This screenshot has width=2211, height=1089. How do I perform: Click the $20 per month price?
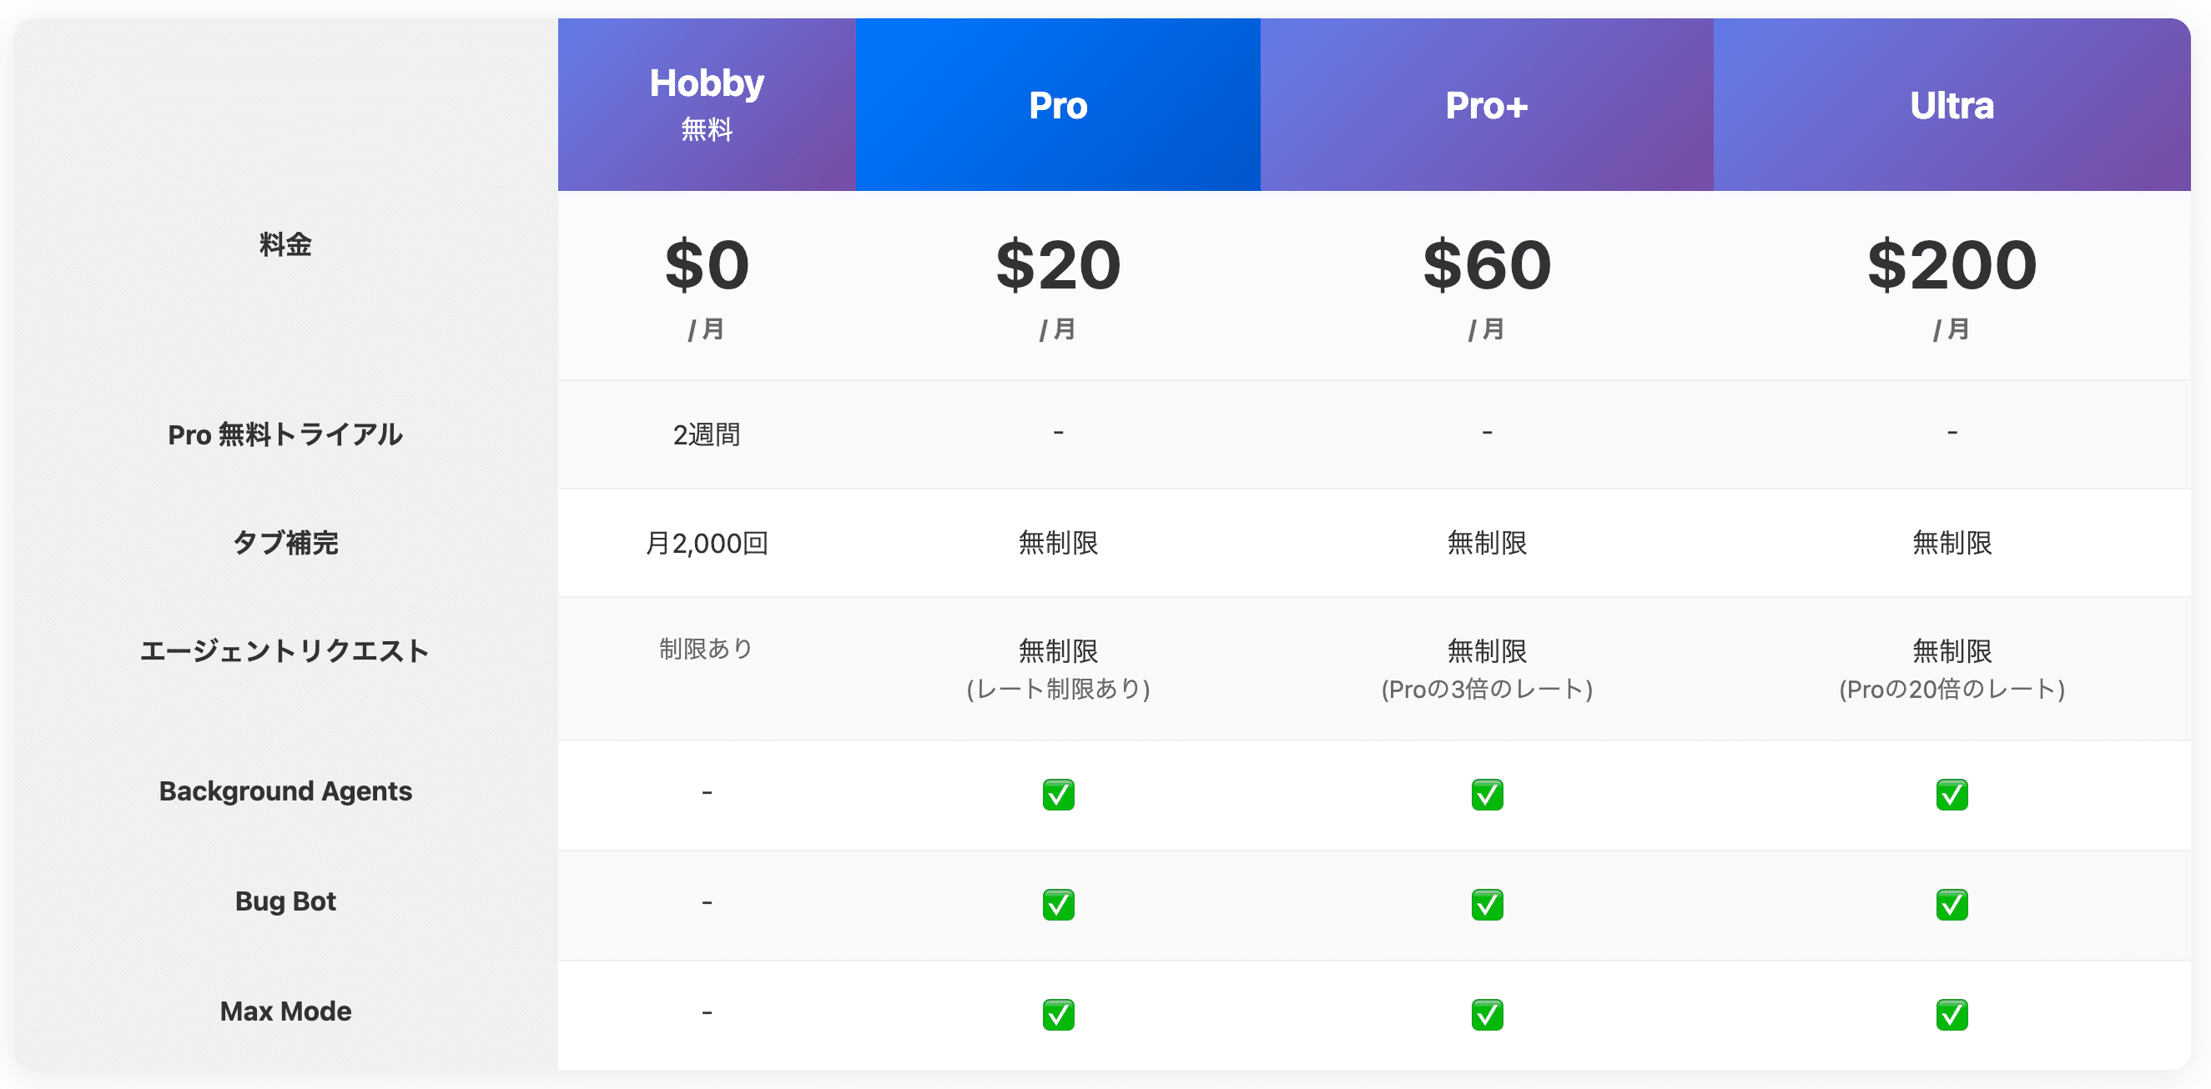1057,266
